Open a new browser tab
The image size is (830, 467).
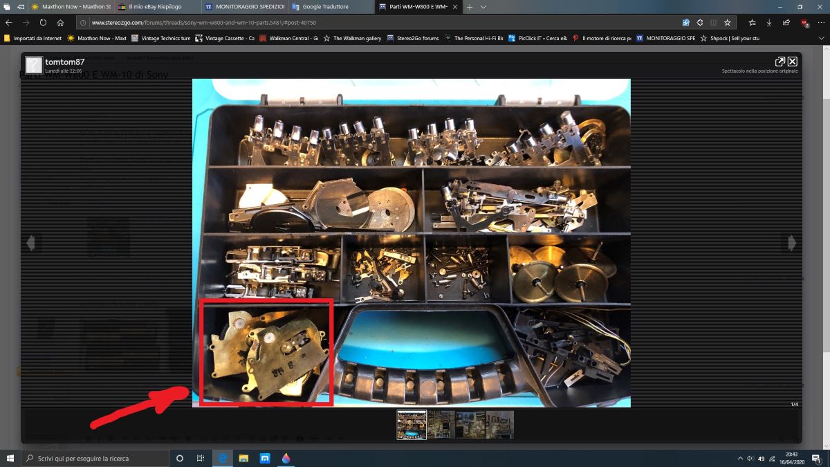click(470, 6)
